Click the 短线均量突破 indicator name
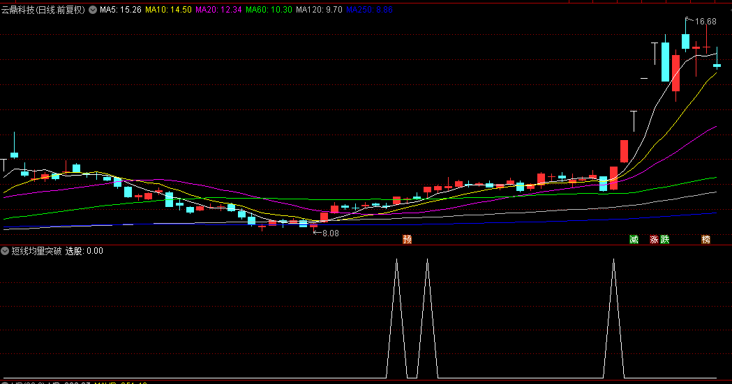The height and width of the screenshot is (384, 732). pyautogui.click(x=36, y=251)
